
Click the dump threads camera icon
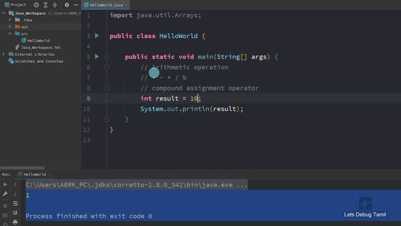point(5,215)
